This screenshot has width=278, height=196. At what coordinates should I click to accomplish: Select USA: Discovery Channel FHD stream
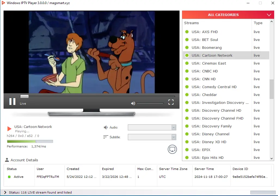pos(226,118)
